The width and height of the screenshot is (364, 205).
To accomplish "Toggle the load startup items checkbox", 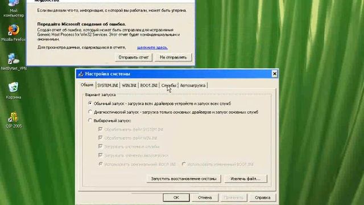I will point(100,155).
